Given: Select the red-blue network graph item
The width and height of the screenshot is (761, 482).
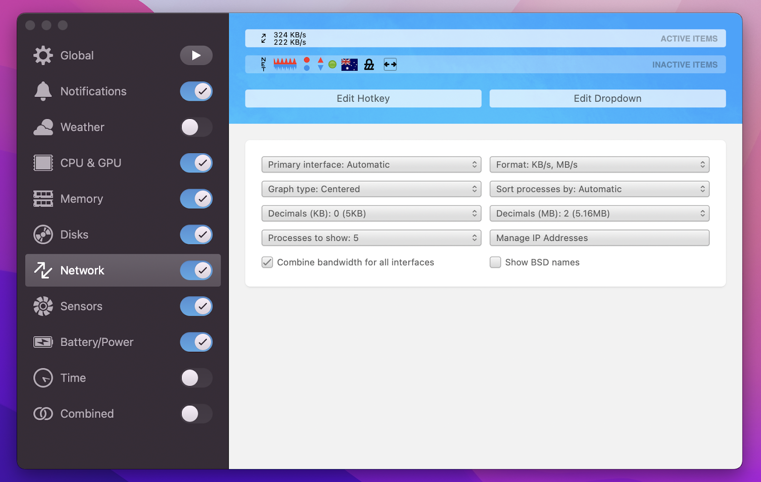Looking at the screenshot, I should (285, 64).
